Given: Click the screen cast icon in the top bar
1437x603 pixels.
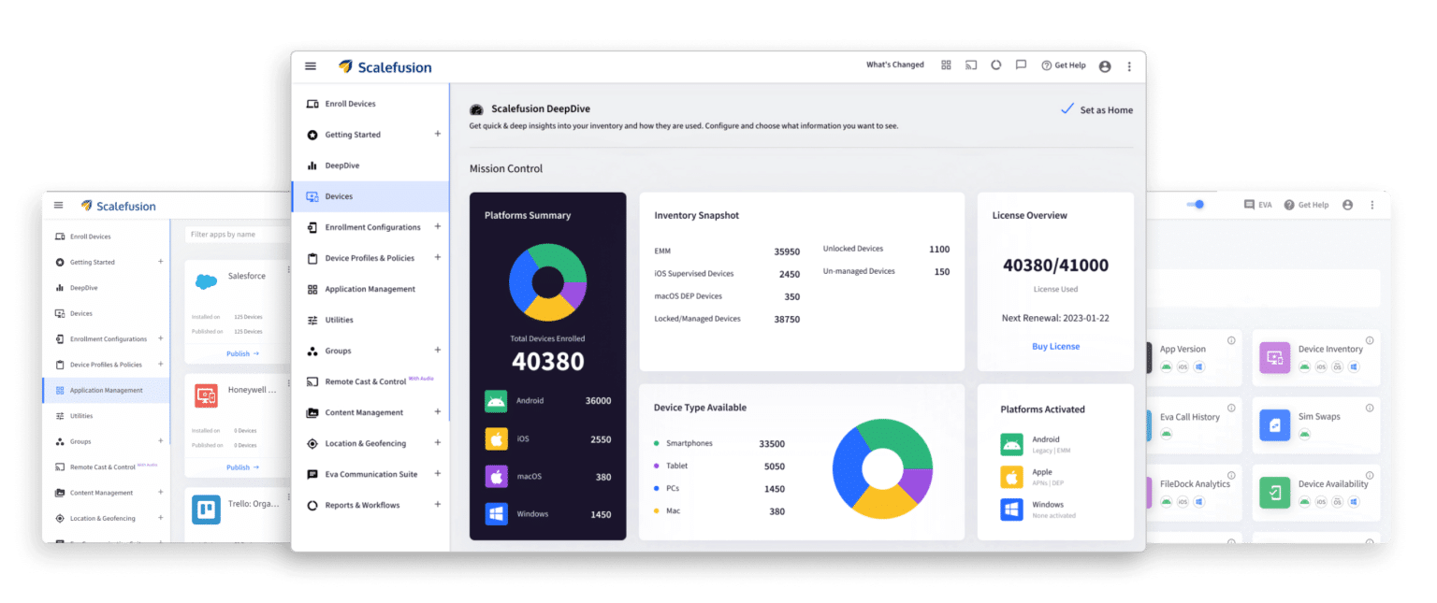Looking at the screenshot, I should tap(970, 65).
